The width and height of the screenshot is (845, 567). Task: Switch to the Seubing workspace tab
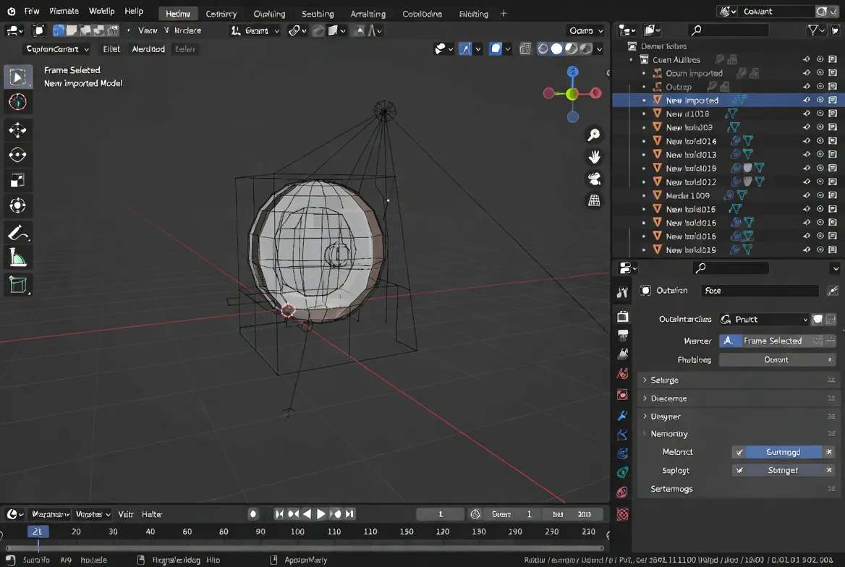tap(318, 14)
